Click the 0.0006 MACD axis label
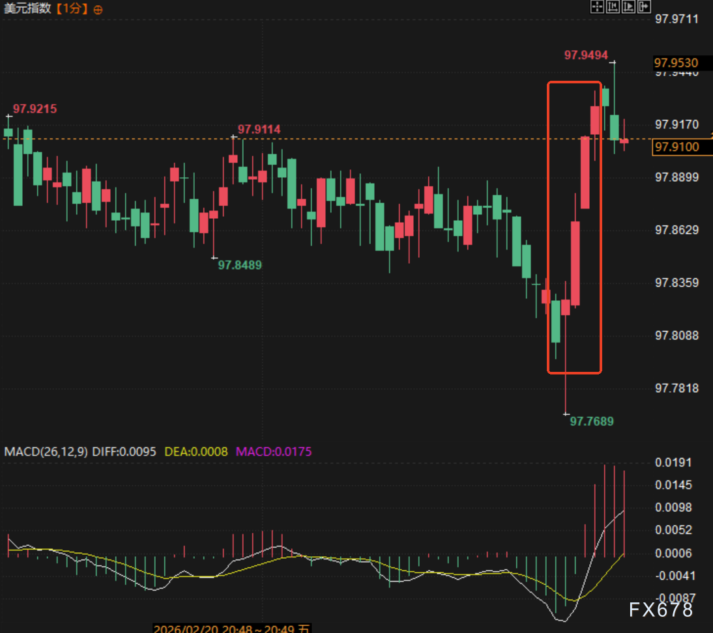713x633 pixels. [673, 553]
